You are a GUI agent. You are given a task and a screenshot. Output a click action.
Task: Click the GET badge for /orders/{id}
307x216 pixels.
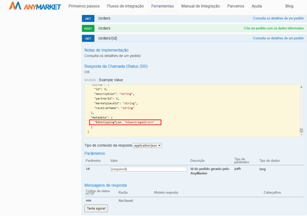88,39
